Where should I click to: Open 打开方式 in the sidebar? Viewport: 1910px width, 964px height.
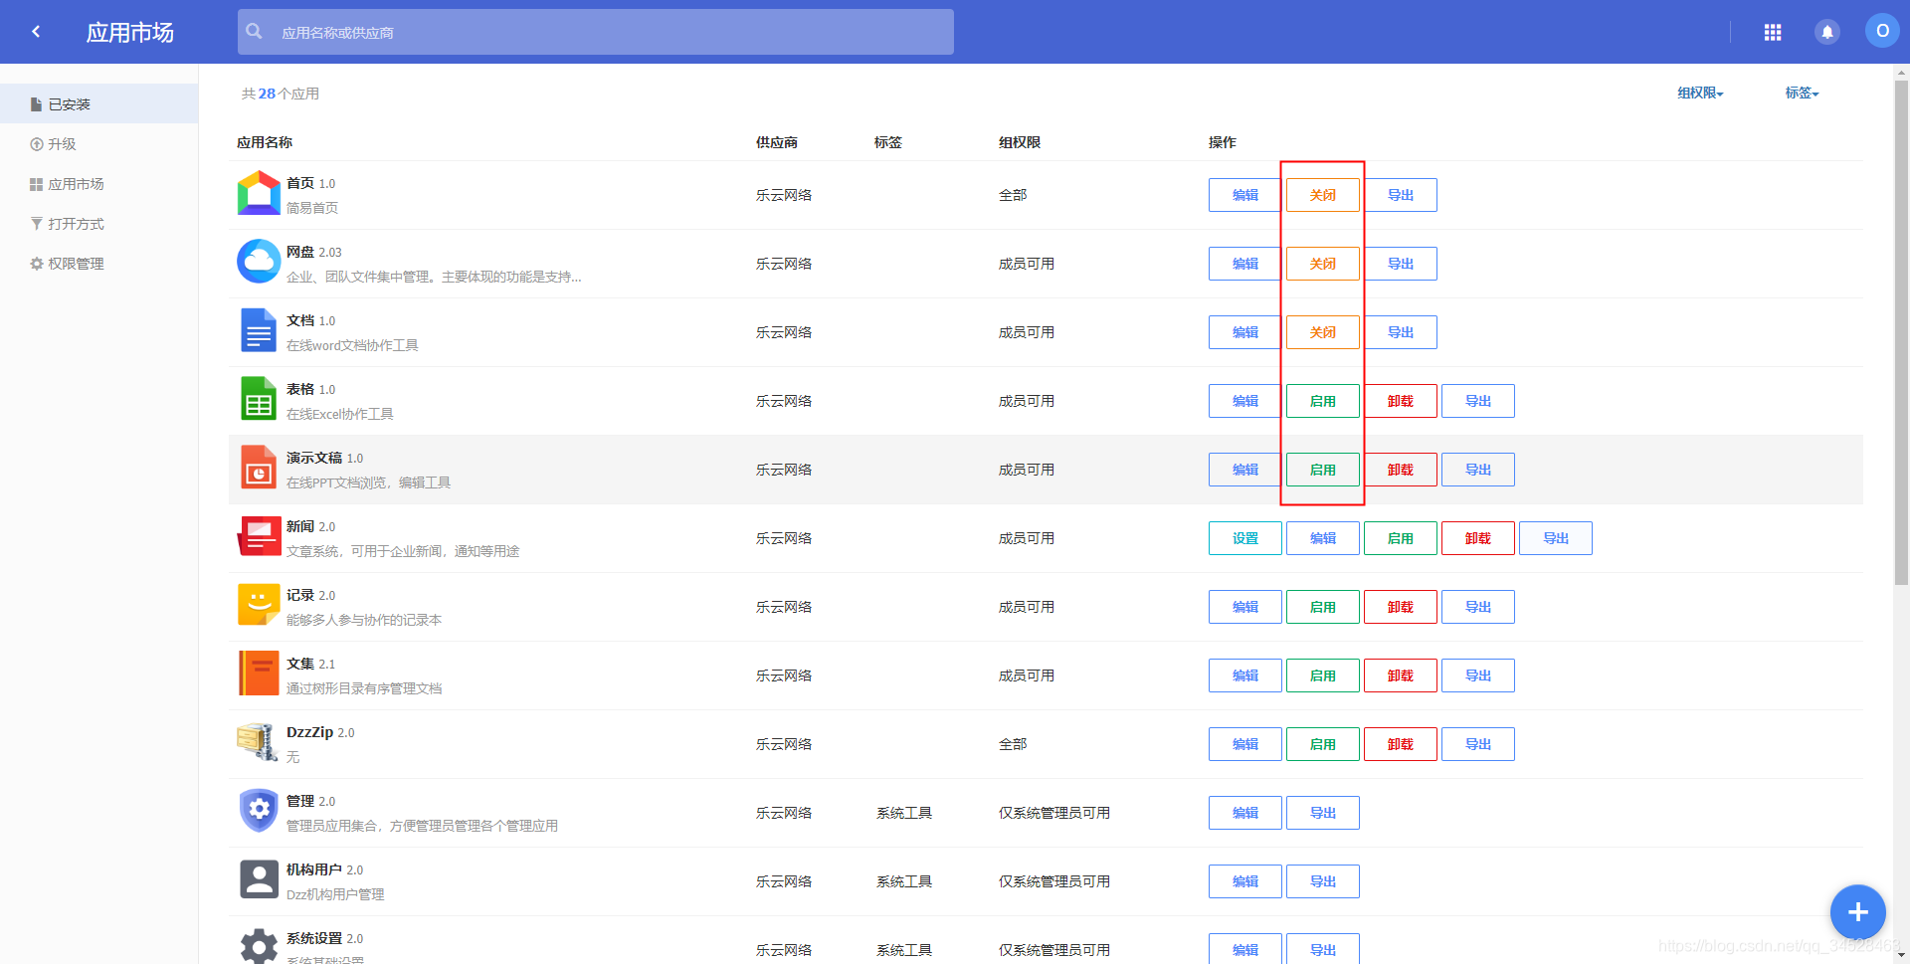click(98, 223)
